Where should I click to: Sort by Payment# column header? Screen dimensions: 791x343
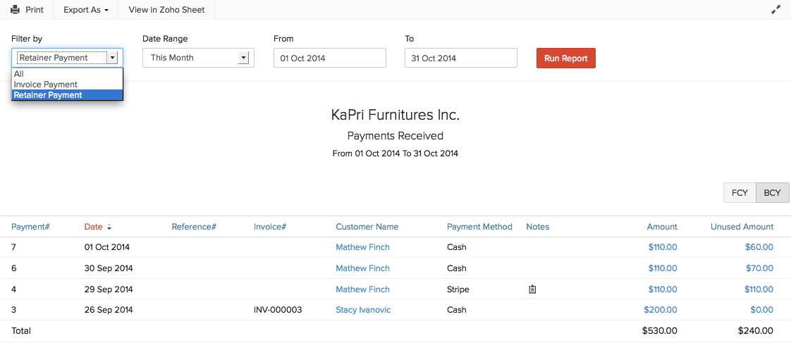click(x=30, y=227)
